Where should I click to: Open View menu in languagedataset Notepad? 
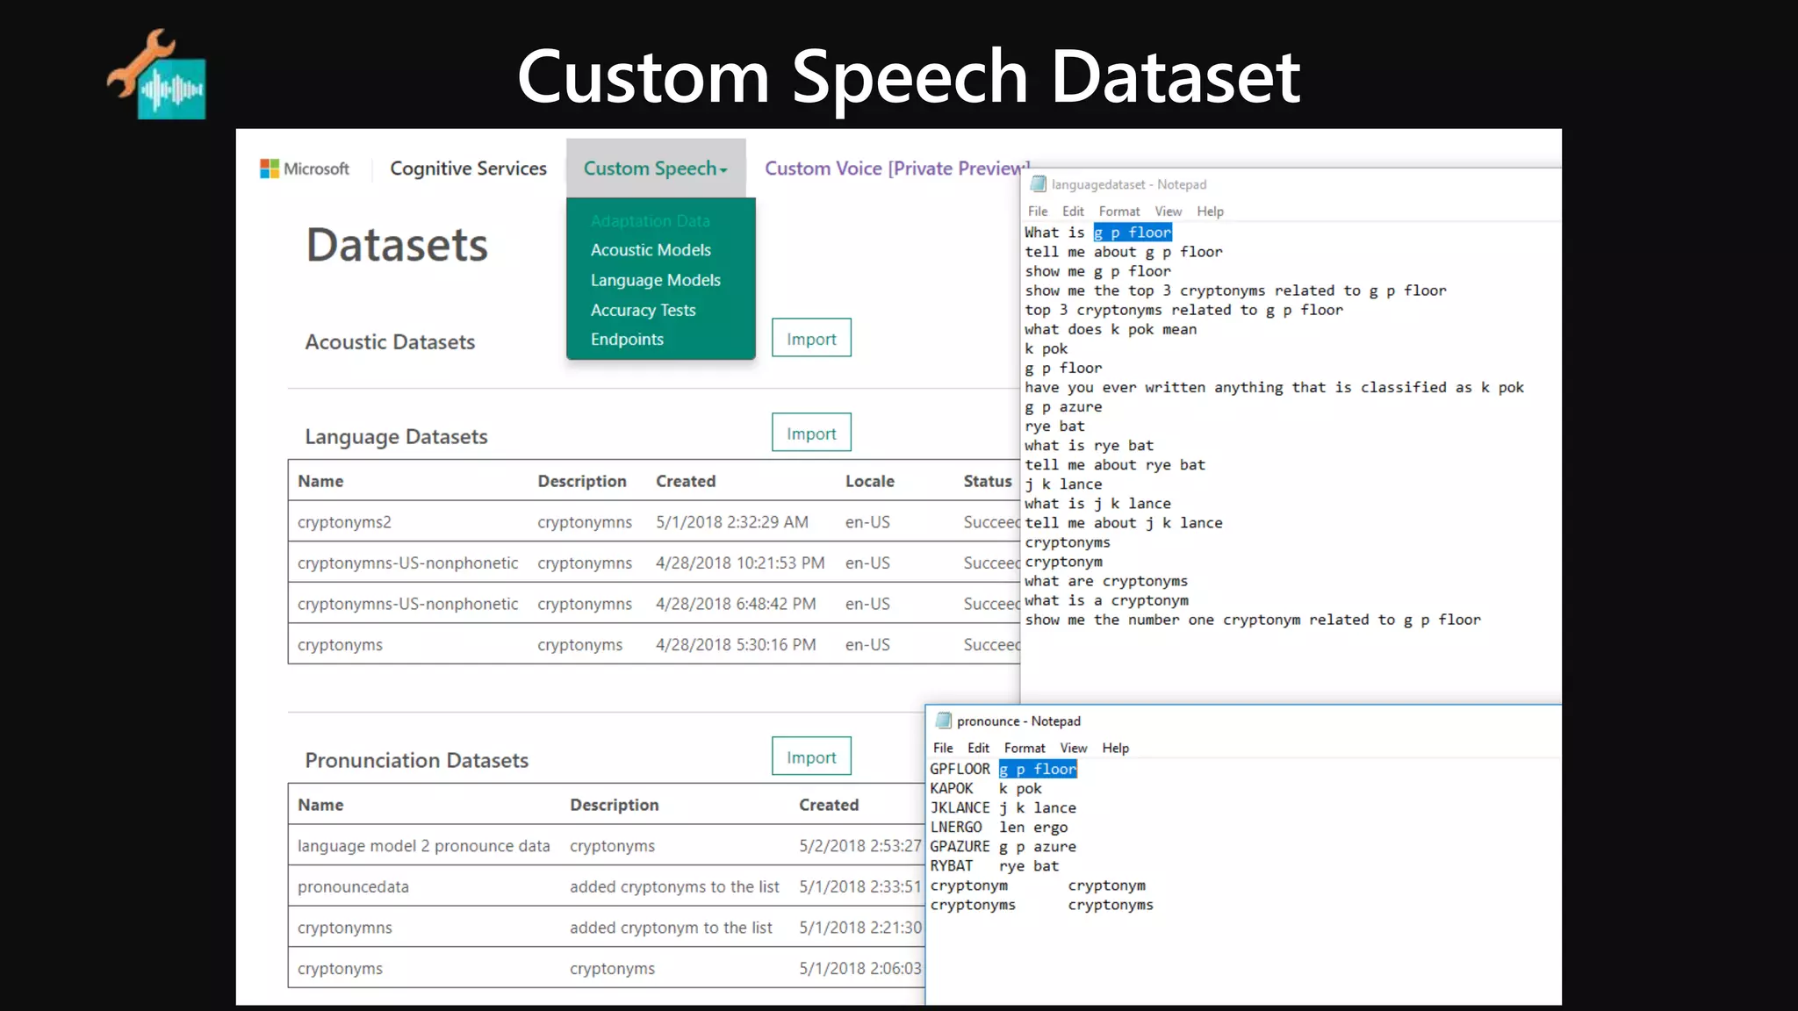coord(1168,212)
